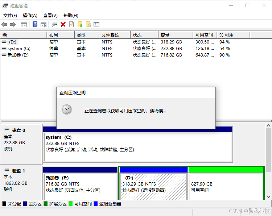Click the drive icon beside 新加卷 (E:)

(4, 55)
